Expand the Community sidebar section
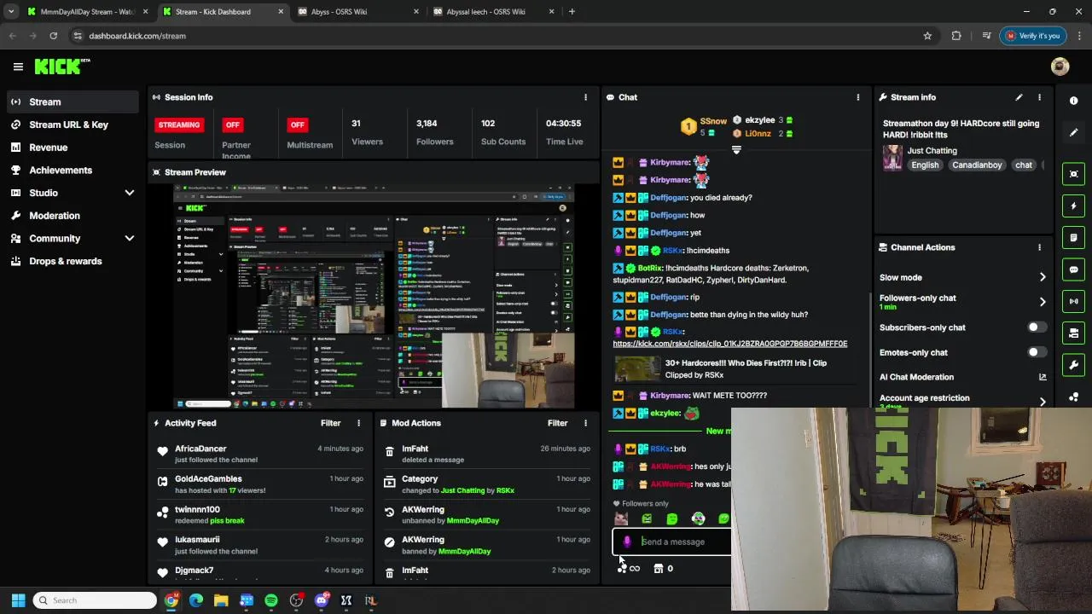This screenshot has height=614, width=1092. [130, 239]
